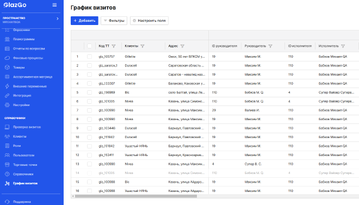Click the Интеграция link icon
Viewport: 359px width, 205px height.
pyautogui.click(x=7, y=95)
